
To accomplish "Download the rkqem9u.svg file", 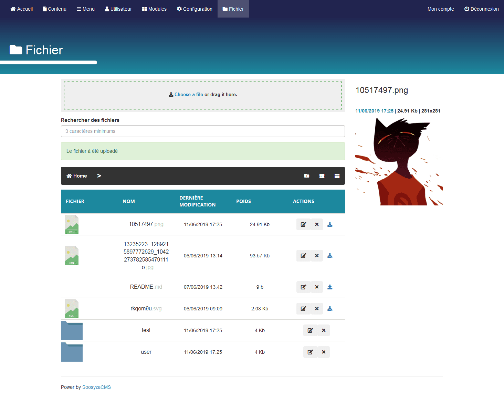I will pyautogui.click(x=330, y=309).
